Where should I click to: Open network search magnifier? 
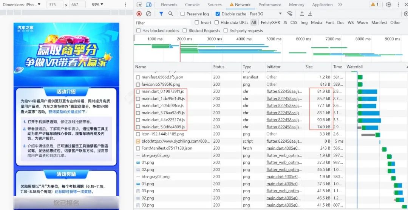click(x=170, y=14)
